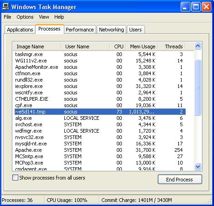
Task: Select the ApacheMonitor.exe process
Action: 100,67
